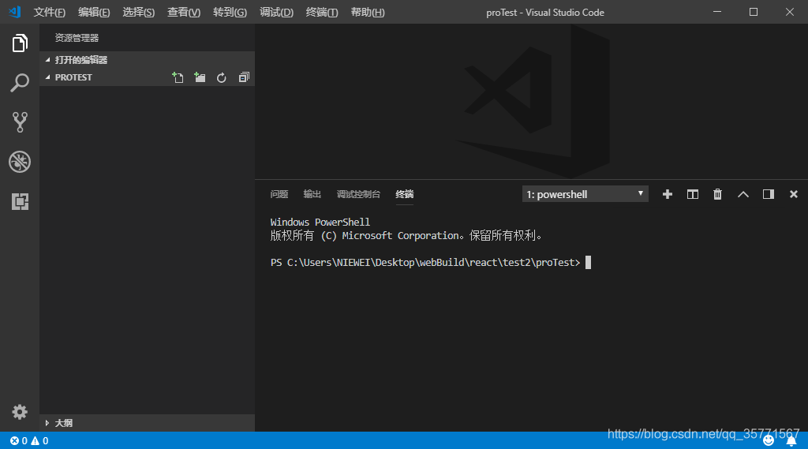
Task: Click the errors count in status bar
Action: click(19, 441)
